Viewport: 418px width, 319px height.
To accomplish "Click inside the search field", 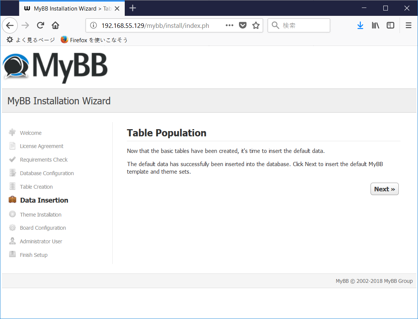I will tap(302, 25).
